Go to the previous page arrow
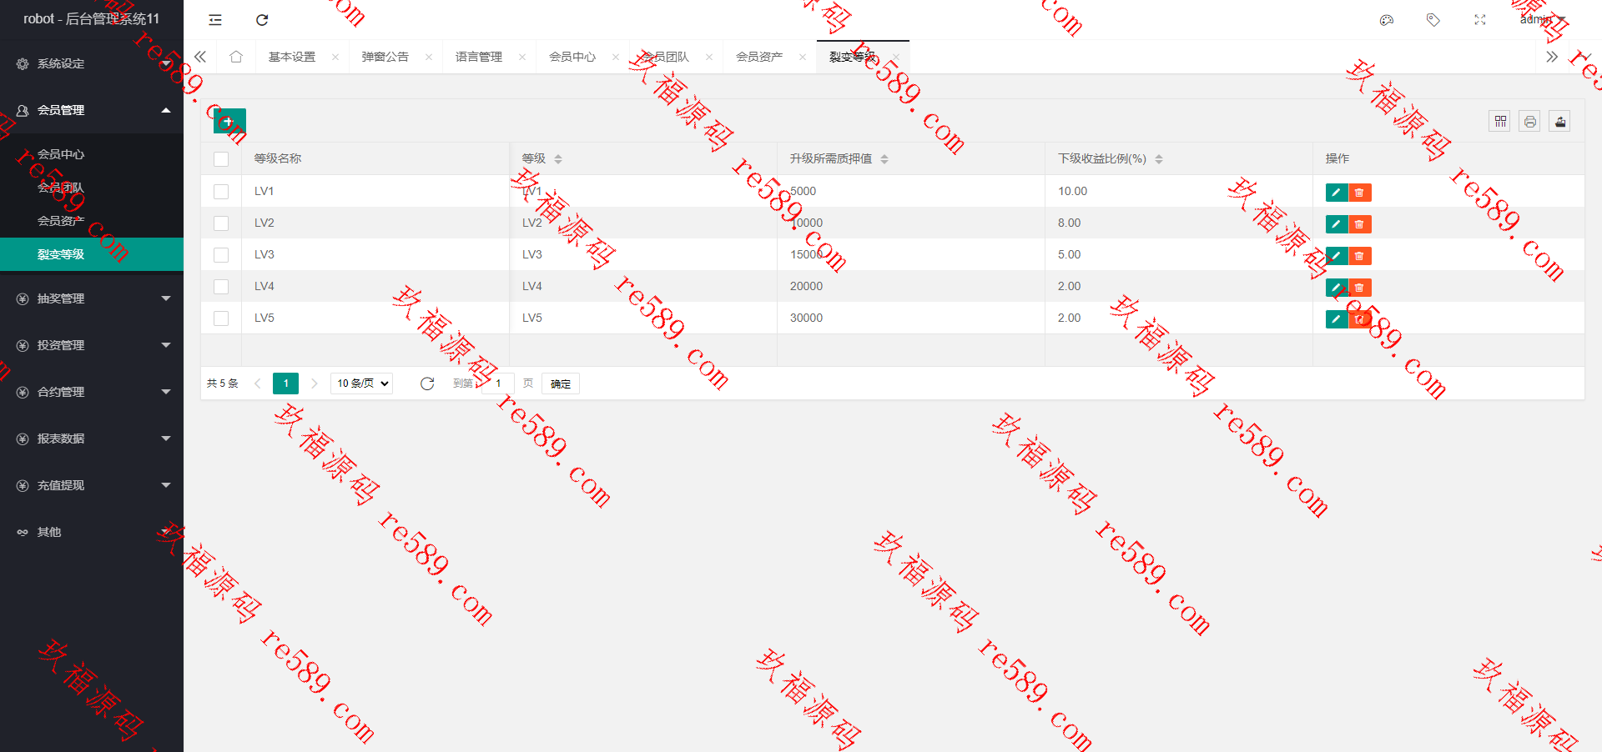 tap(258, 384)
